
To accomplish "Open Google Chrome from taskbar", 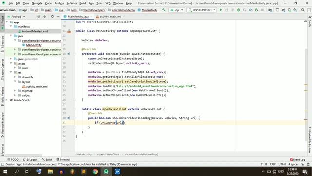I will coord(95,172).
